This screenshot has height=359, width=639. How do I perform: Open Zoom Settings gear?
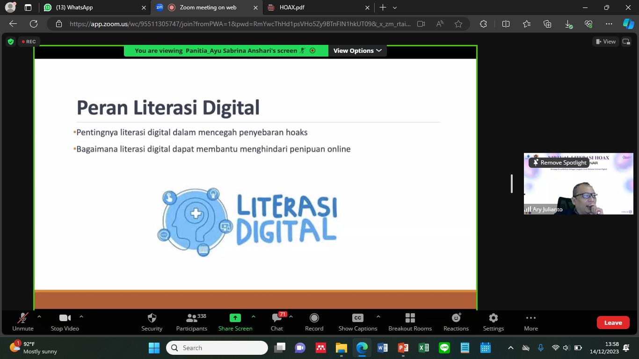pyautogui.click(x=494, y=318)
